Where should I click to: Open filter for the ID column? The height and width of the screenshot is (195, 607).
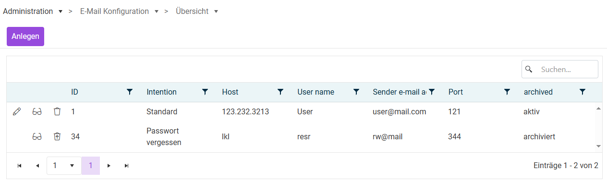click(130, 92)
